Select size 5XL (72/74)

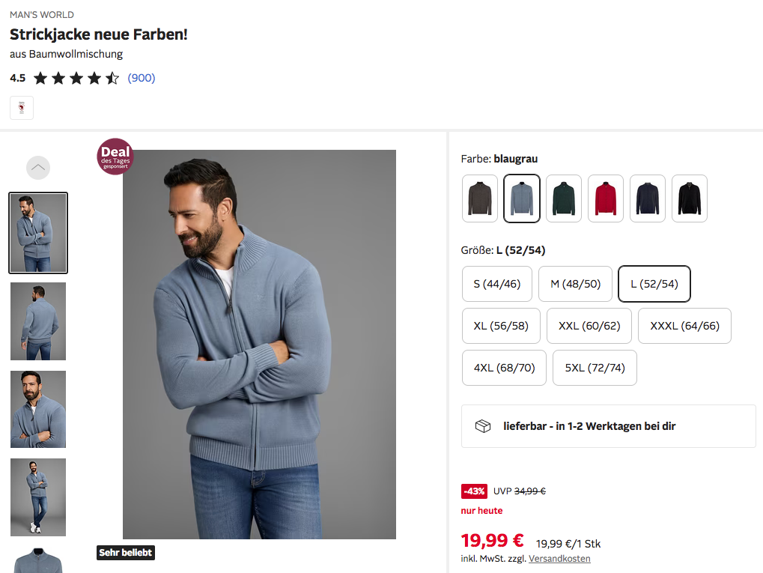(595, 368)
